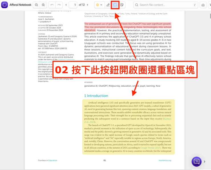
Task: Open the chat panel button
Action: tap(196, 161)
